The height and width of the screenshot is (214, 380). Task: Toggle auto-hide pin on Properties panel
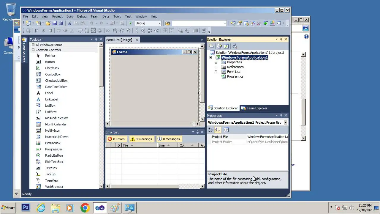281,115
